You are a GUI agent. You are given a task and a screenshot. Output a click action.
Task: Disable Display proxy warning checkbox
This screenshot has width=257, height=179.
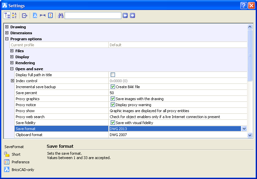click(113, 105)
